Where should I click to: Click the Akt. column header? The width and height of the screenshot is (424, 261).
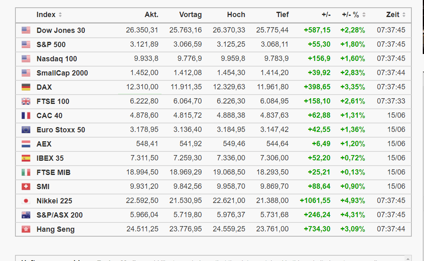pyautogui.click(x=151, y=15)
